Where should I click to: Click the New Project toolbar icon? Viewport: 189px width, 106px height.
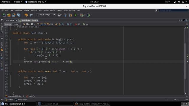tap(9, 15)
